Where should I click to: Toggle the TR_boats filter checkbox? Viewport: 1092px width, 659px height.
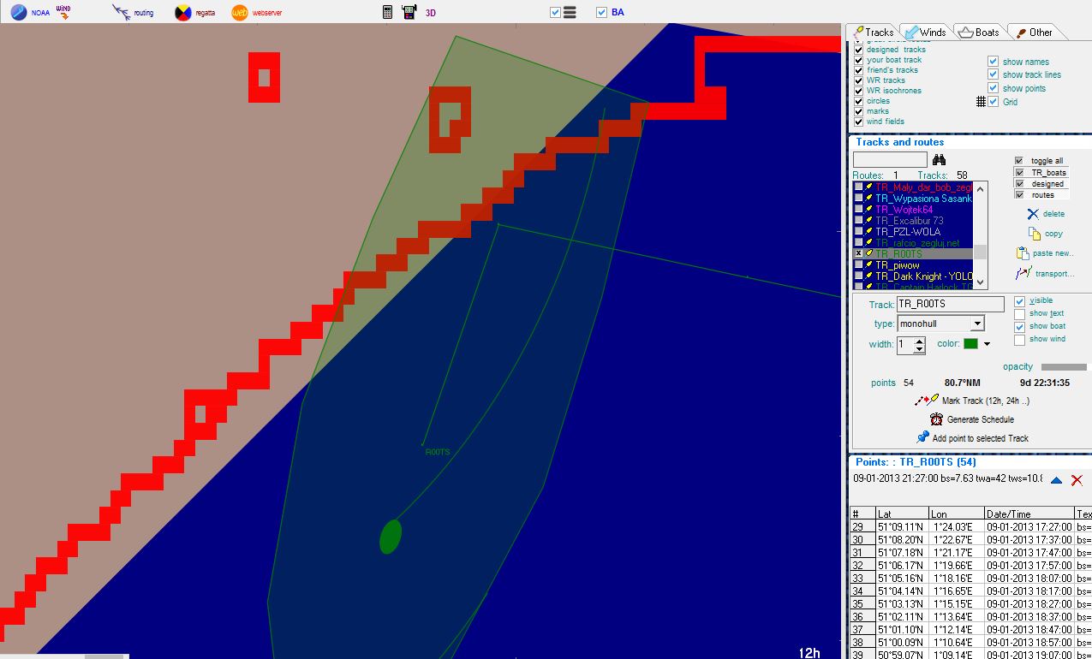coord(1018,172)
